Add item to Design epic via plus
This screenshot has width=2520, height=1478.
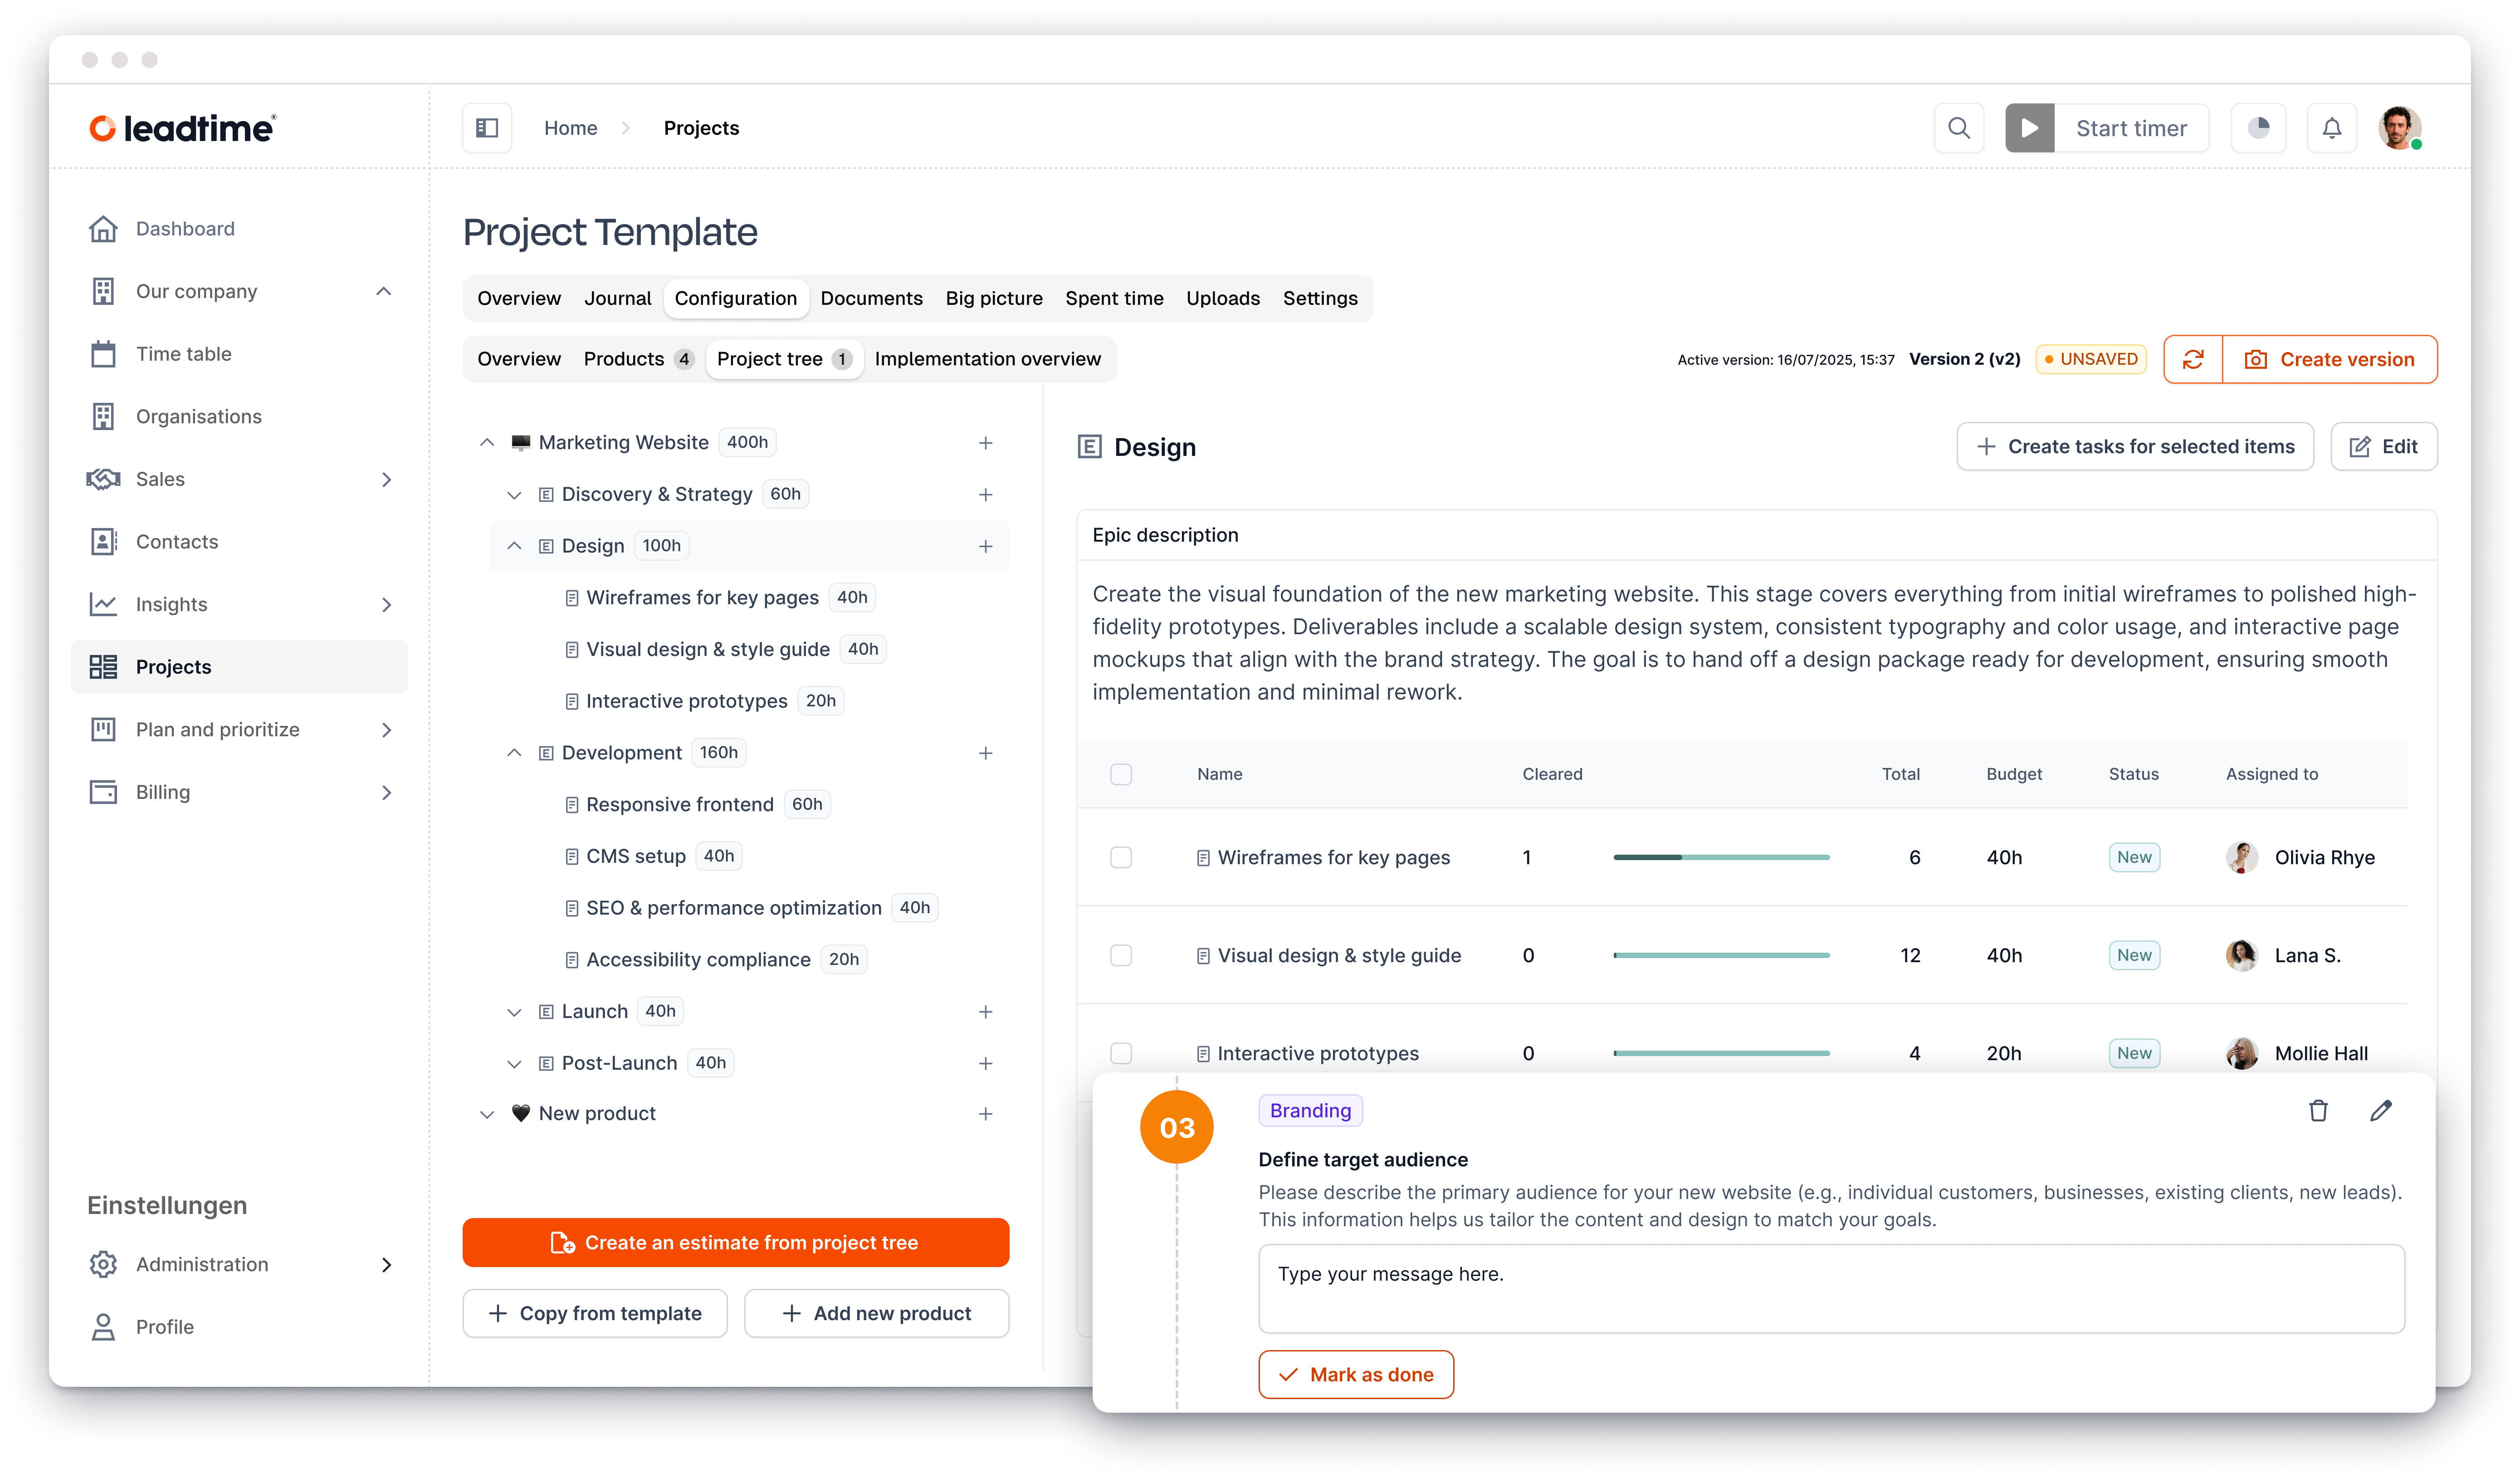tap(985, 546)
